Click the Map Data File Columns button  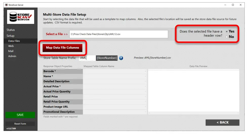click(62, 48)
